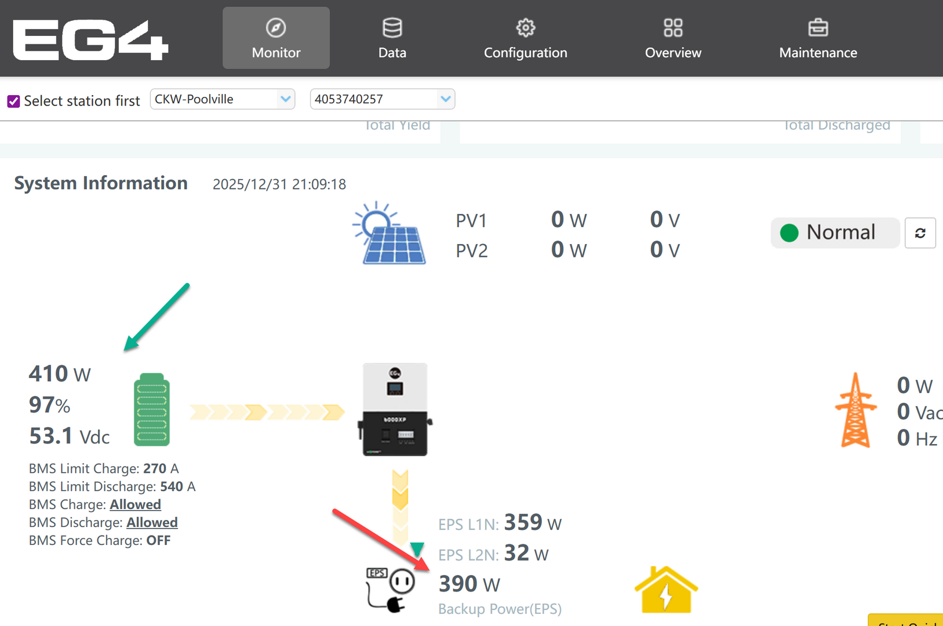This screenshot has height=626, width=943.
Task: Click the solar panel PV icon
Action: pyautogui.click(x=389, y=234)
